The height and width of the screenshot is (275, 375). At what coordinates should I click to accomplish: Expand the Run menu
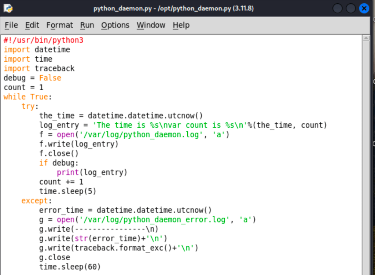click(87, 25)
